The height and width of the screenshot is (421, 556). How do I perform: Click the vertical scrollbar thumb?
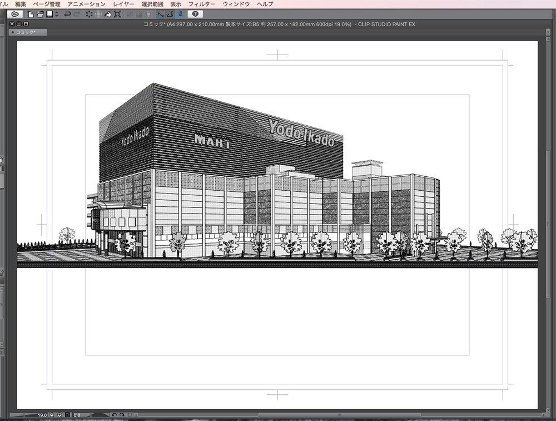548,224
